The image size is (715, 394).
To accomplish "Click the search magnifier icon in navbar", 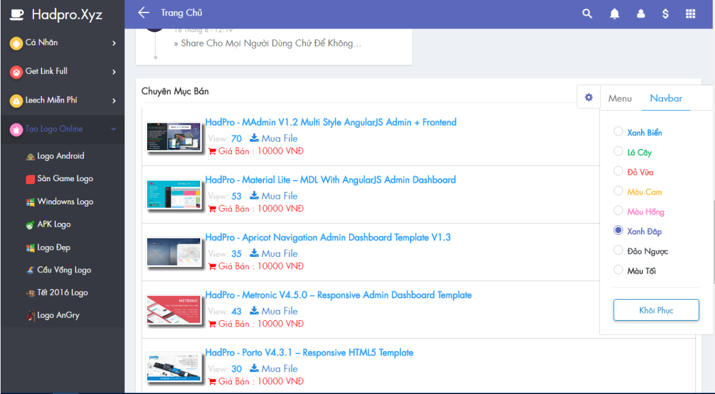I will 587,14.
